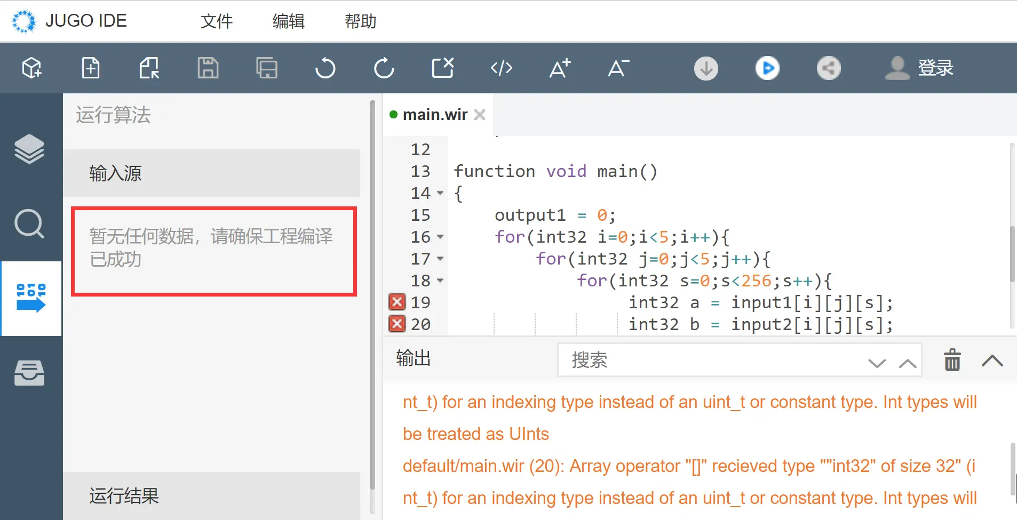Jump to previous search result up arrow
The width and height of the screenshot is (1017, 520).
pyautogui.click(x=908, y=364)
